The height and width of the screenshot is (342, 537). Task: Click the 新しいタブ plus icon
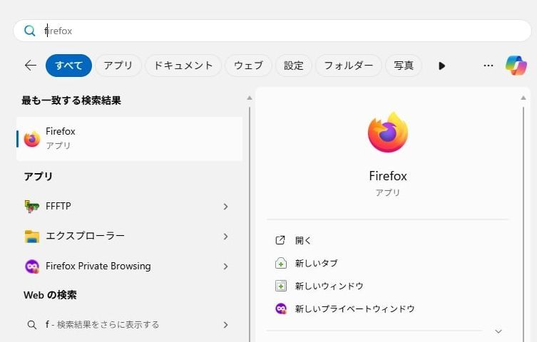click(281, 264)
